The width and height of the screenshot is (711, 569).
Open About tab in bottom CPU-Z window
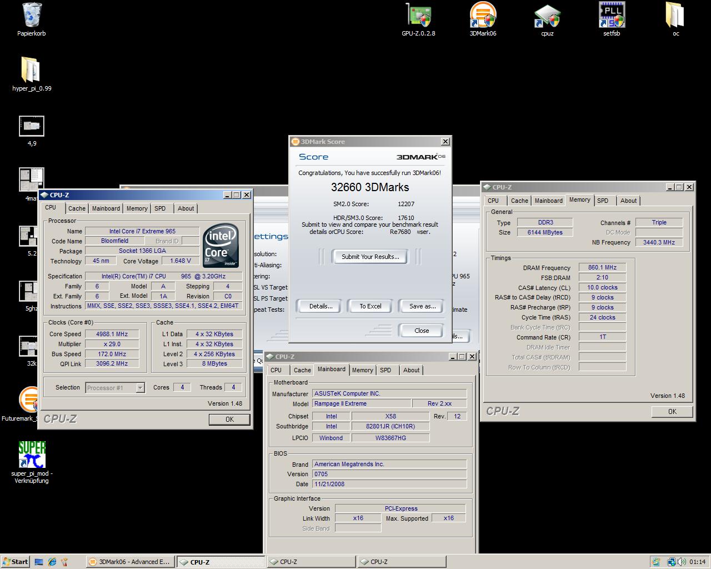pos(411,370)
